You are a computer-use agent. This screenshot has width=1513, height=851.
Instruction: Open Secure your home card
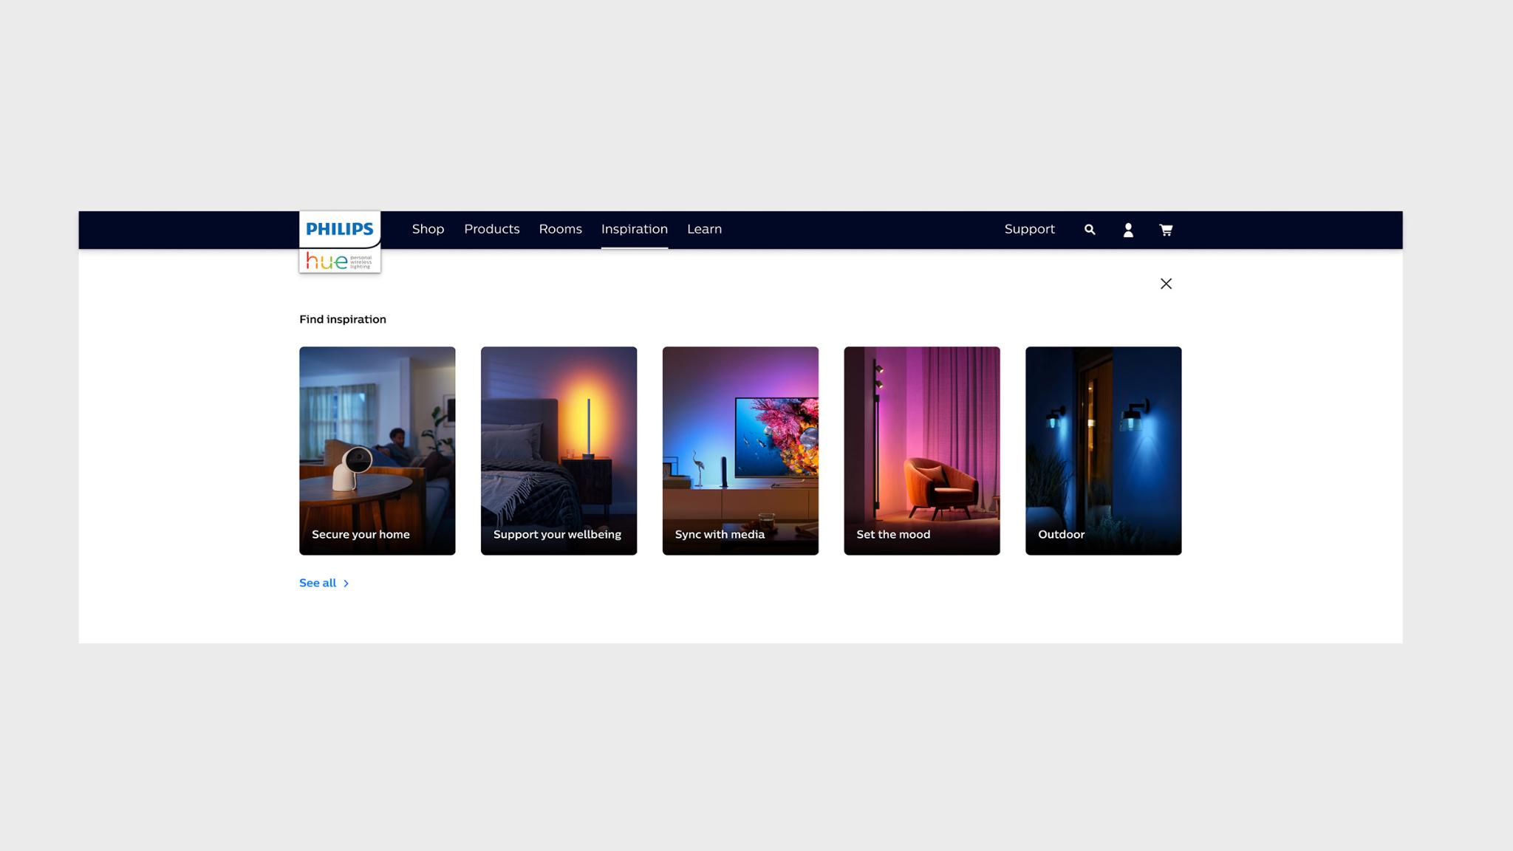[377, 451]
